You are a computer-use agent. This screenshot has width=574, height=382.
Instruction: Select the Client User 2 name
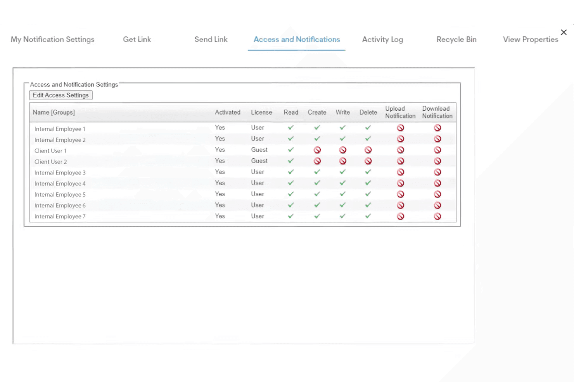(x=50, y=162)
